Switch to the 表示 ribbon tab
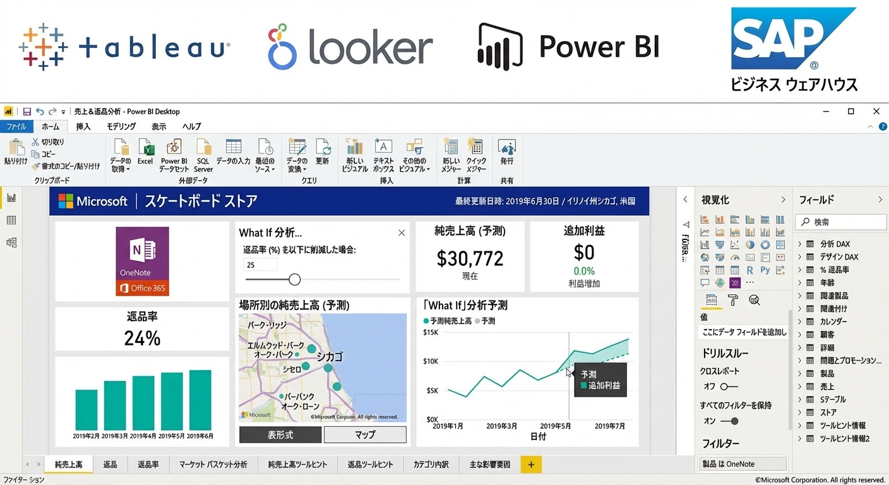 pos(159,126)
